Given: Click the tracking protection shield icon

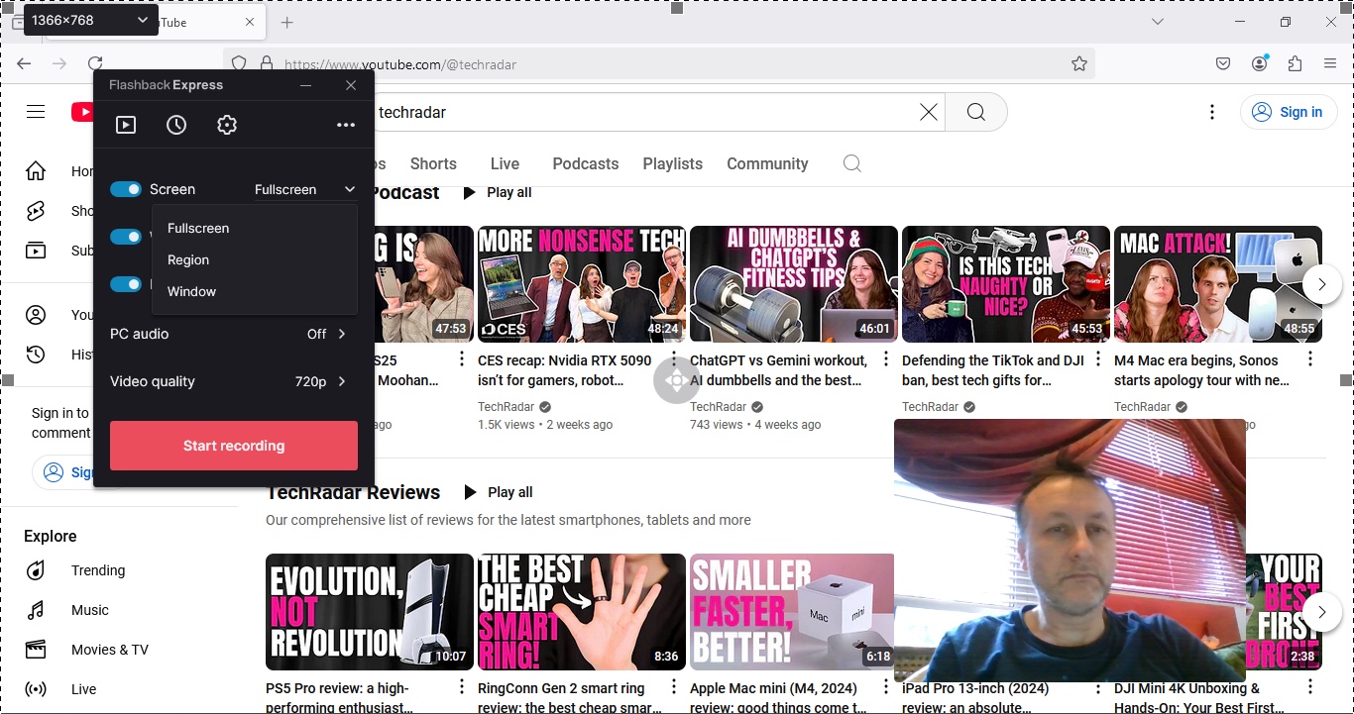Looking at the screenshot, I should 239,63.
